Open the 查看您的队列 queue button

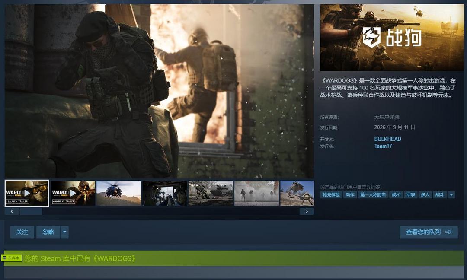(x=429, y=232)
